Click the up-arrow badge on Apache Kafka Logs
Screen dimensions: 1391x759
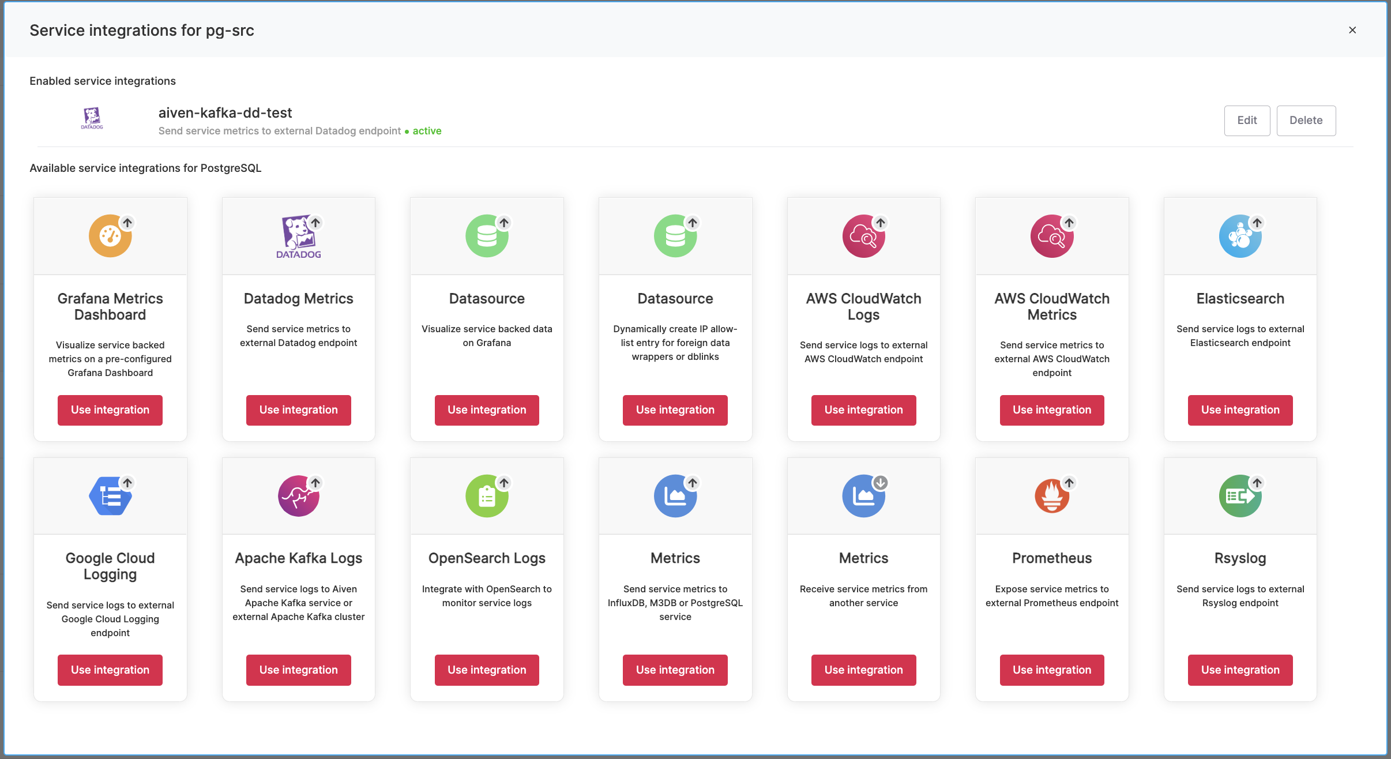[315, 483]
